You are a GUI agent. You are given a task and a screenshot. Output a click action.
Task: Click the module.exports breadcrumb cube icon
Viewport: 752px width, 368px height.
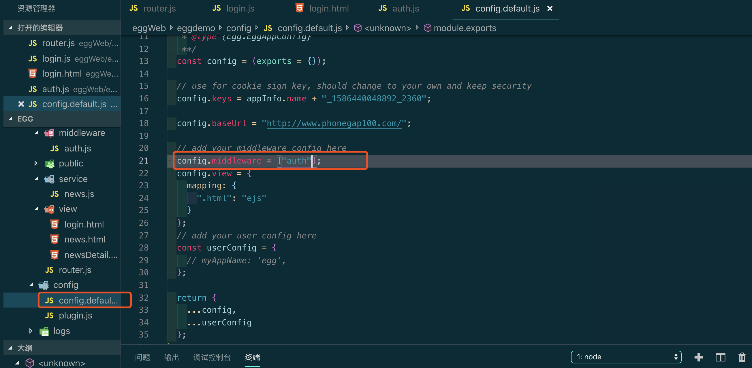[x=427, y=28]
